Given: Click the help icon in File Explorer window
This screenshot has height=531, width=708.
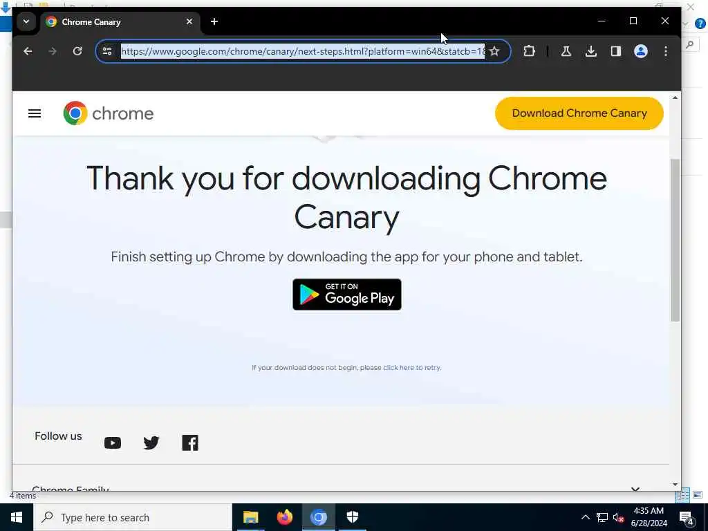Looking at the screenshot, I should coord(700,23).
